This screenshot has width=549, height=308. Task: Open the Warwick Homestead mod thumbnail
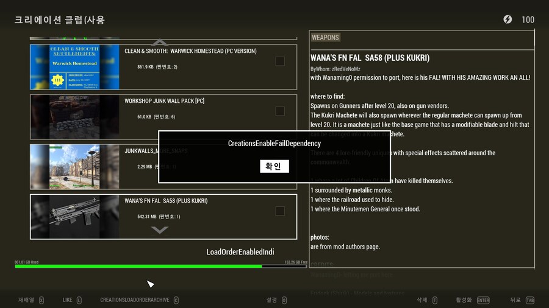(74, 67)
